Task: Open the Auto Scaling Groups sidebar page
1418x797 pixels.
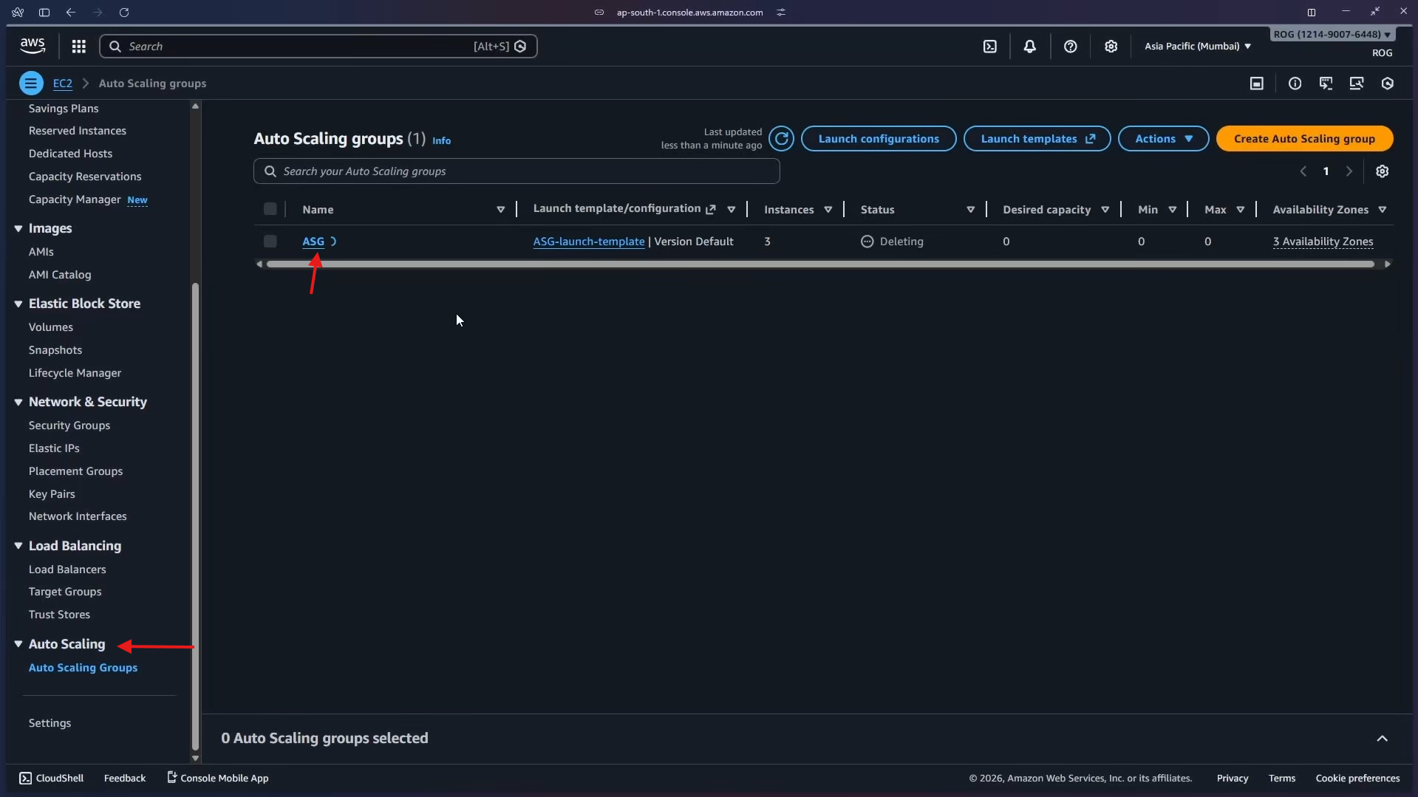Action: click(83, 668)
